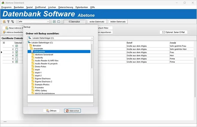Check Selected checkbox in row 2
Image resolution: width=197 pixels, height=127 pixels.
(17, 49)
